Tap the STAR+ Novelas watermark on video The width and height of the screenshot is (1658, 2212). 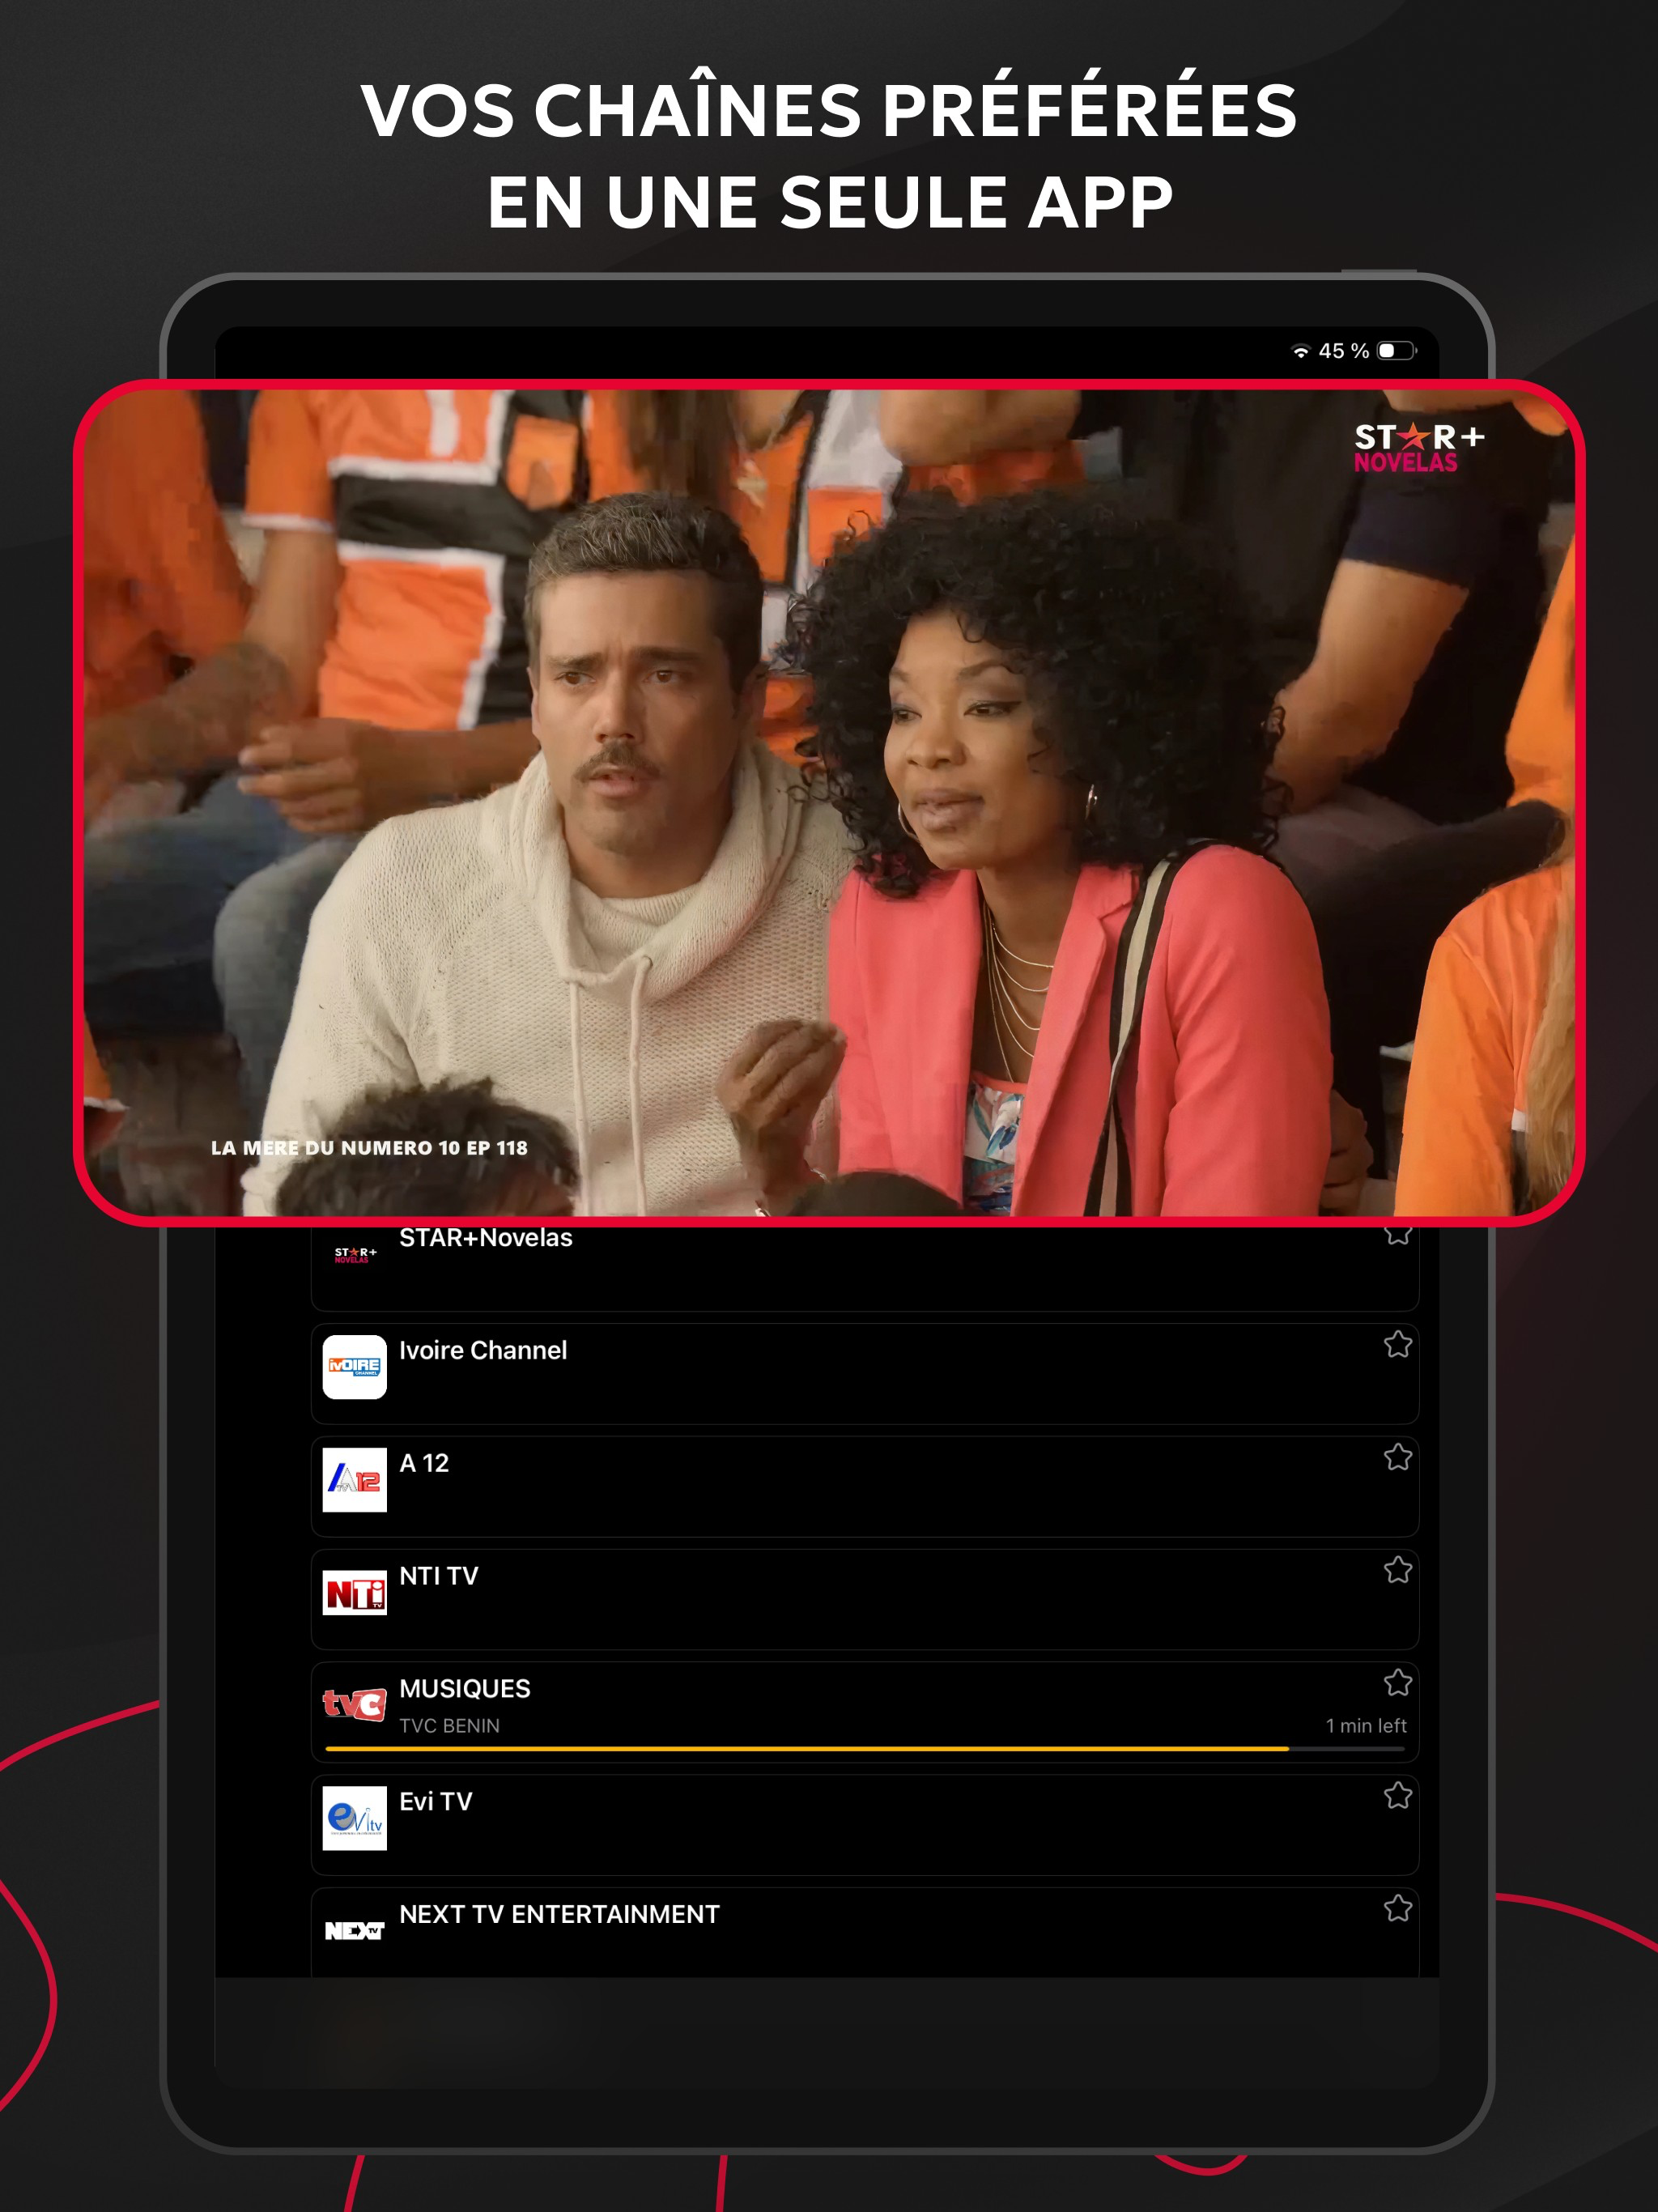point(1419,448)
